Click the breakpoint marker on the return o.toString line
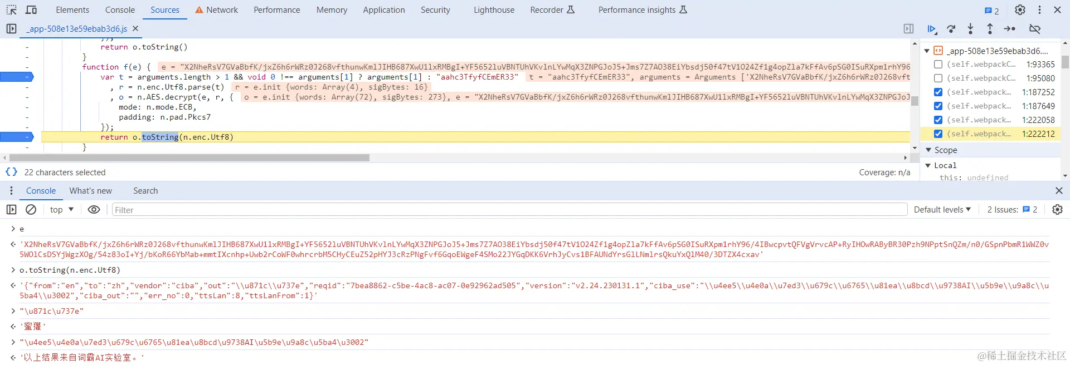 click(17, 137)
